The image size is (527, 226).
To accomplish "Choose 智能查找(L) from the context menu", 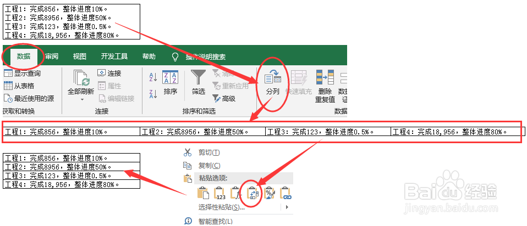I will (208, 221).
